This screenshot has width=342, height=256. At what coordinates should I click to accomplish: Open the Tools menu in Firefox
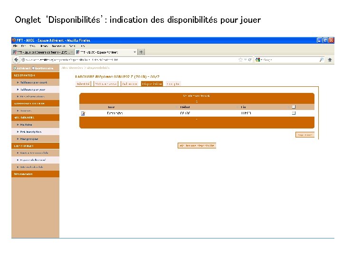tap(72, 46)
